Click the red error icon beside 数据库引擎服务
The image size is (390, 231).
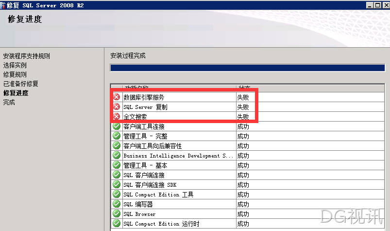[x=117, y=97]
